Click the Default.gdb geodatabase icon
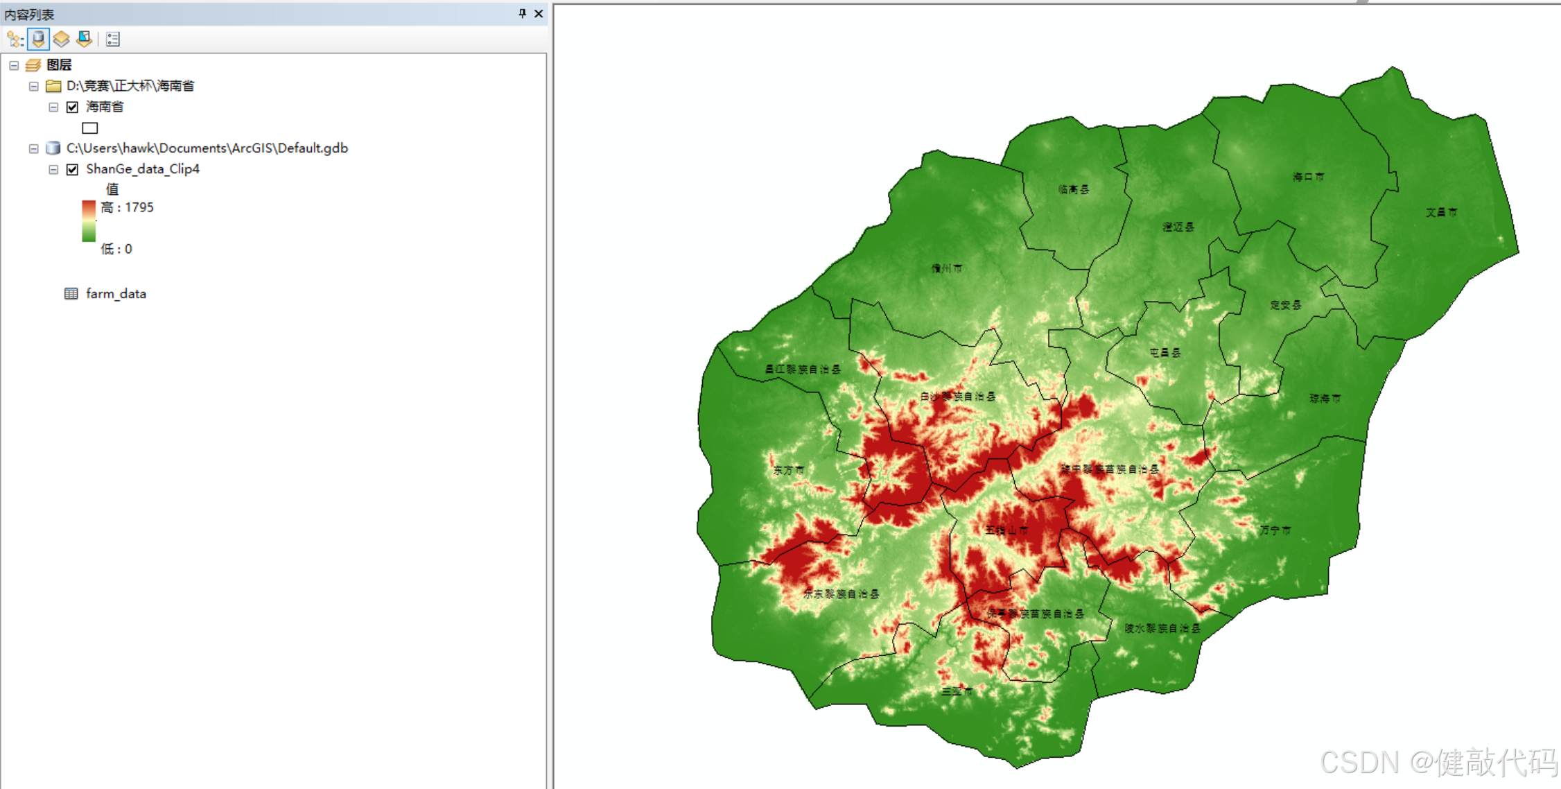 pos(53,148)
